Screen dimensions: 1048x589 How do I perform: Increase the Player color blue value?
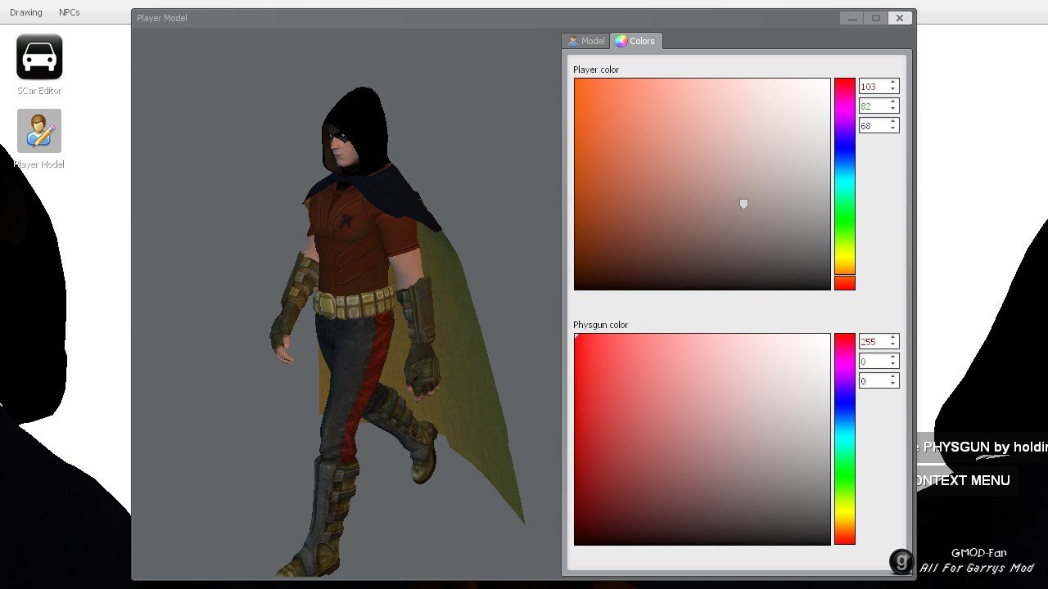tap(893, 122)
